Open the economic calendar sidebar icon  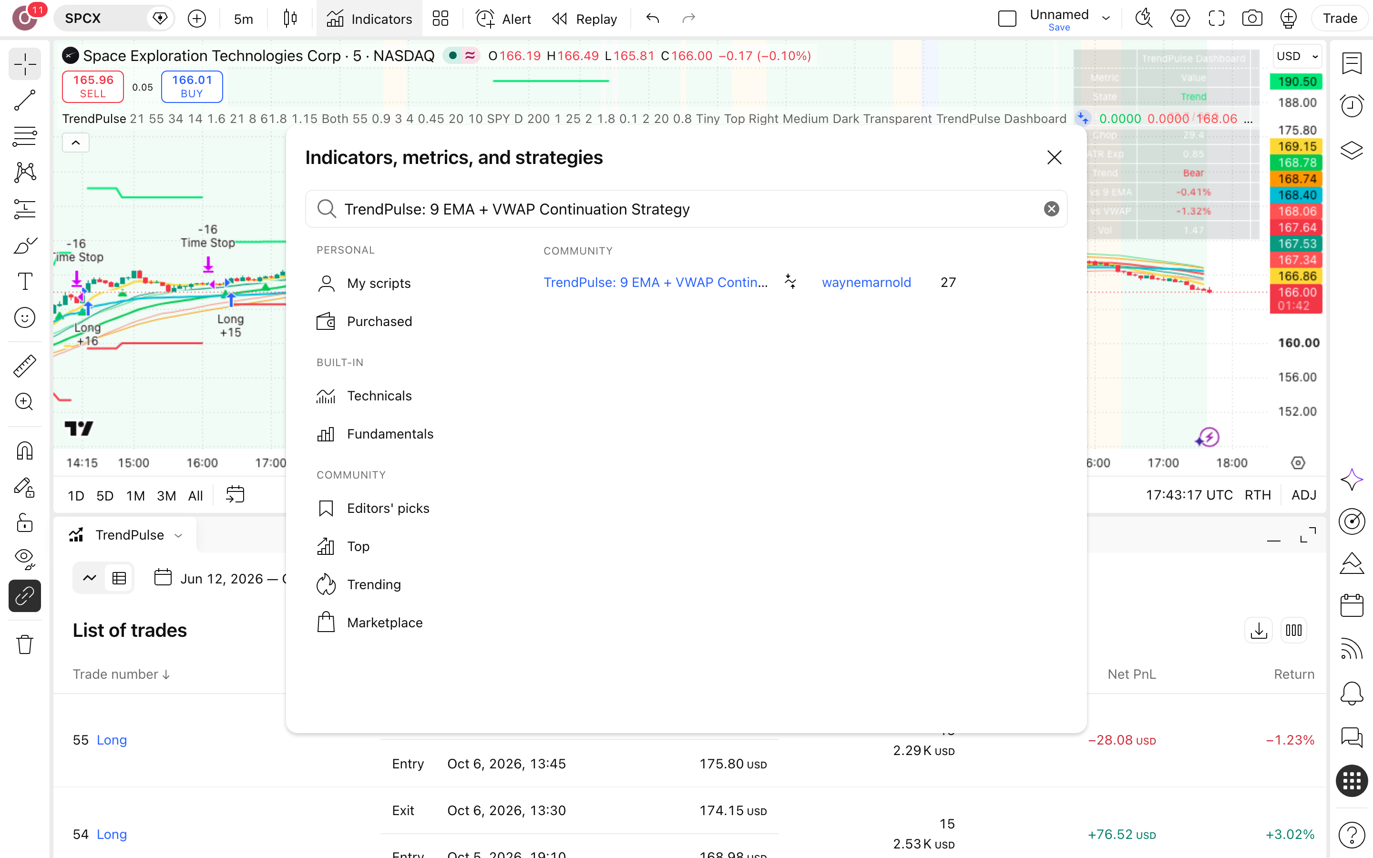[1352, 605]
